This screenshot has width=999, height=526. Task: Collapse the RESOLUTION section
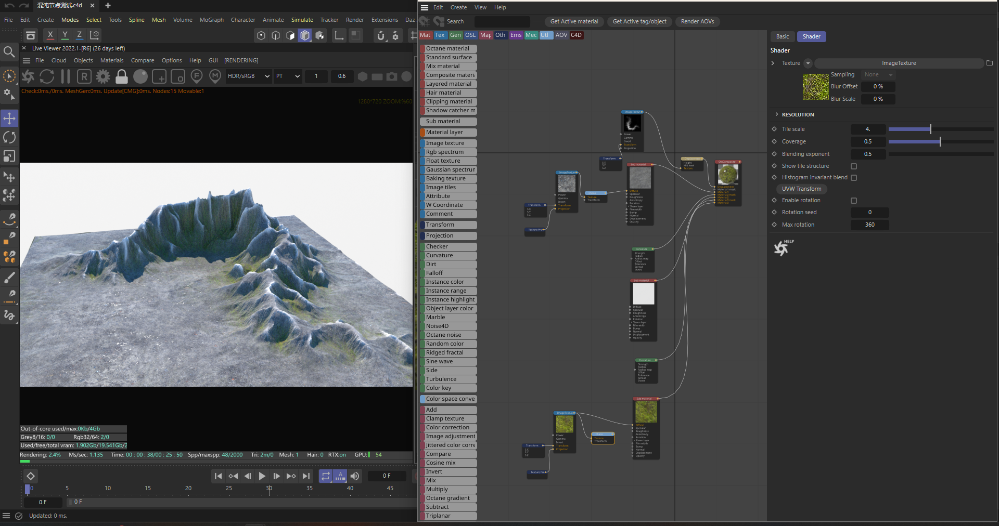(777, 114)
